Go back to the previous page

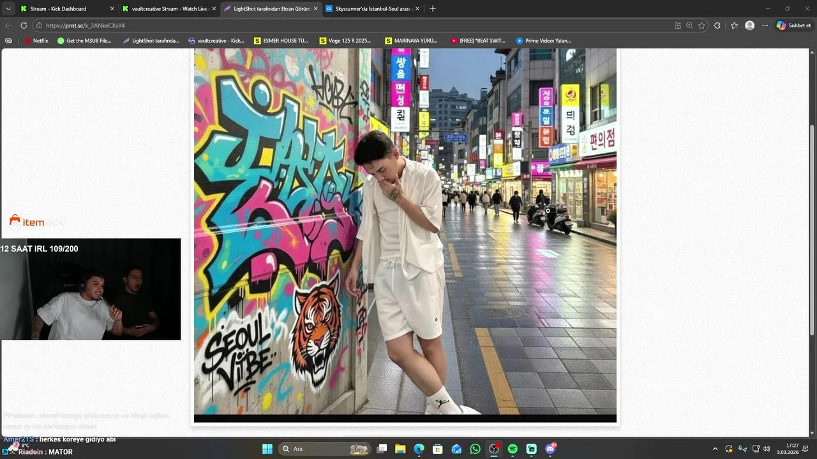coord(8,25)
